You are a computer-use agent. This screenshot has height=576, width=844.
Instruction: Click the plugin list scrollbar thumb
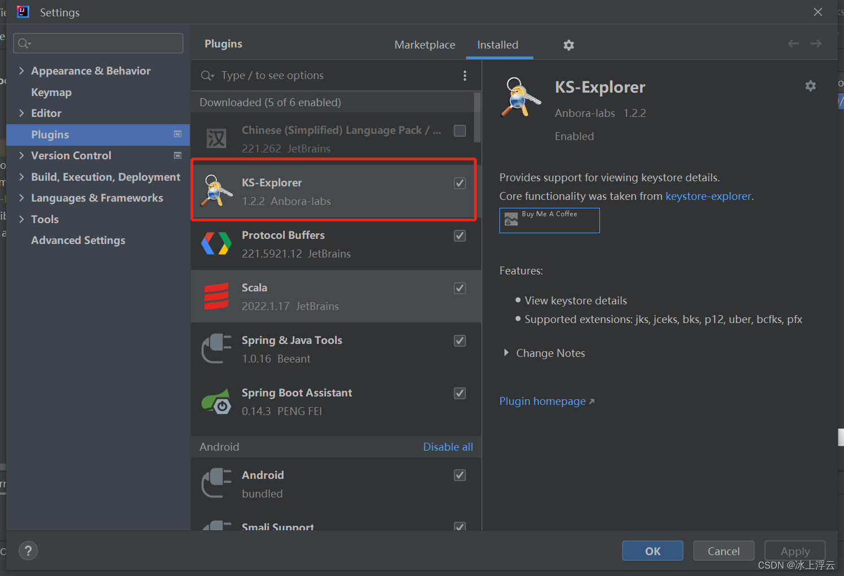pos(477,117)
